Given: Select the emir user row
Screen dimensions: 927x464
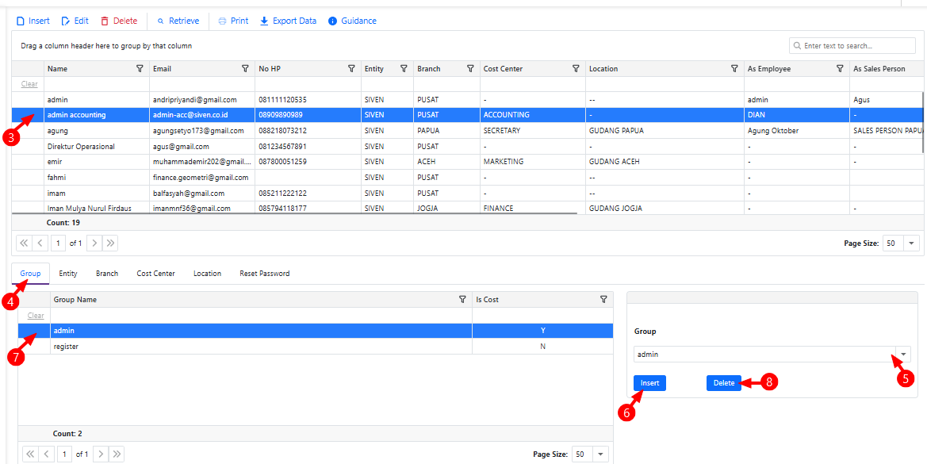Looking at the screenshot, I should point(467,161).
